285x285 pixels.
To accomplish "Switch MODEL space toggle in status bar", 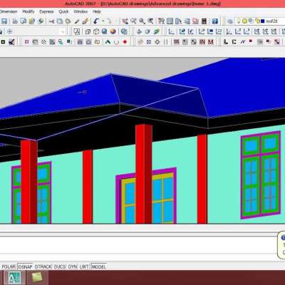I will (98, 266).
